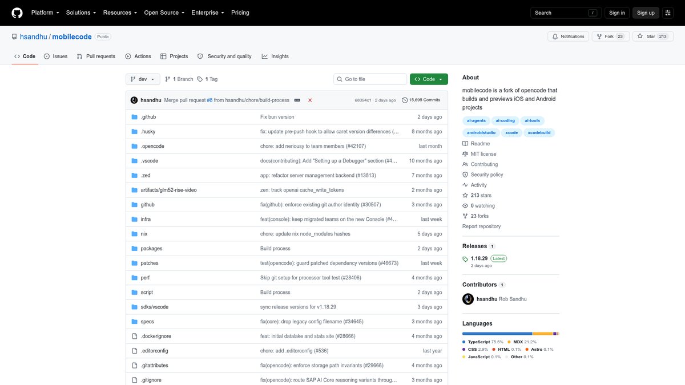
Task: Open the artifacts/glm52-rise-video folder
Action: pos(169,190)
